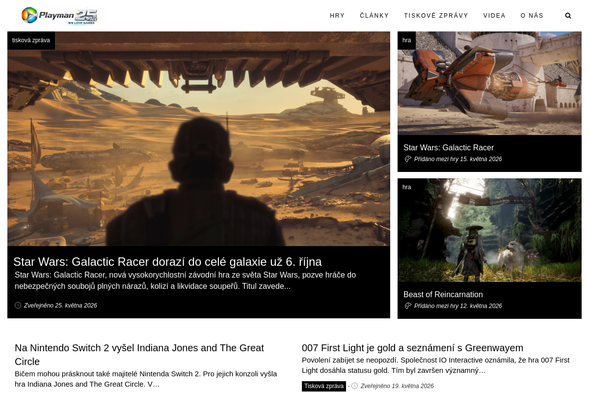Open the samurai and wolf jungle thumbnail
The height and width of the screenshot is (393, 589).
click(489, 230)
